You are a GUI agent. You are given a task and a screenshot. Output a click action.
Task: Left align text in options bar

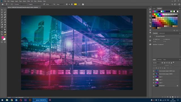[67, 4]
